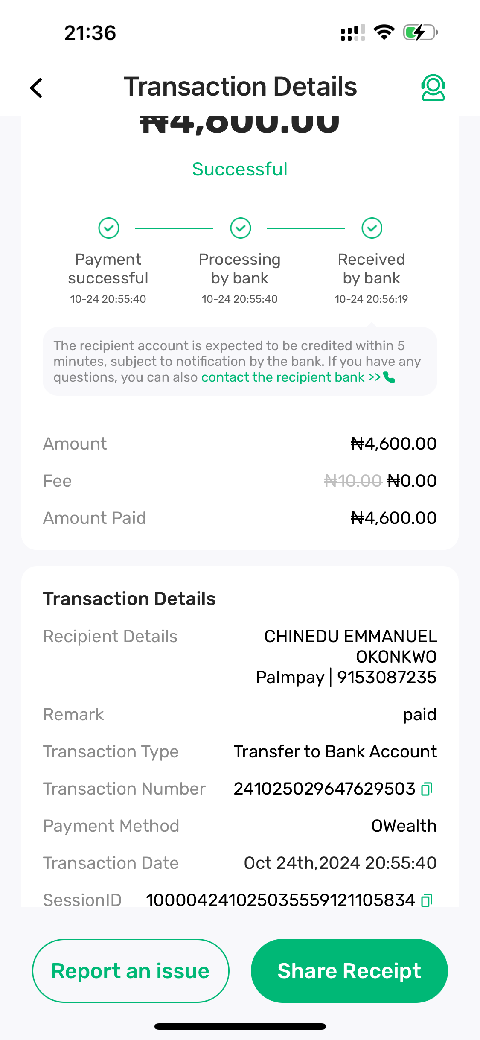The image size is (480, 1040).
Task: Click the battery status icon
Action: tap(420, 33)
